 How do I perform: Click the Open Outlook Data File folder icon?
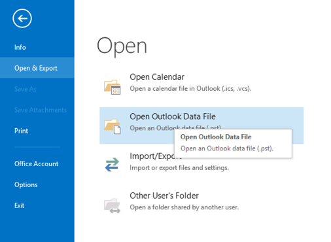pos(112,126)
